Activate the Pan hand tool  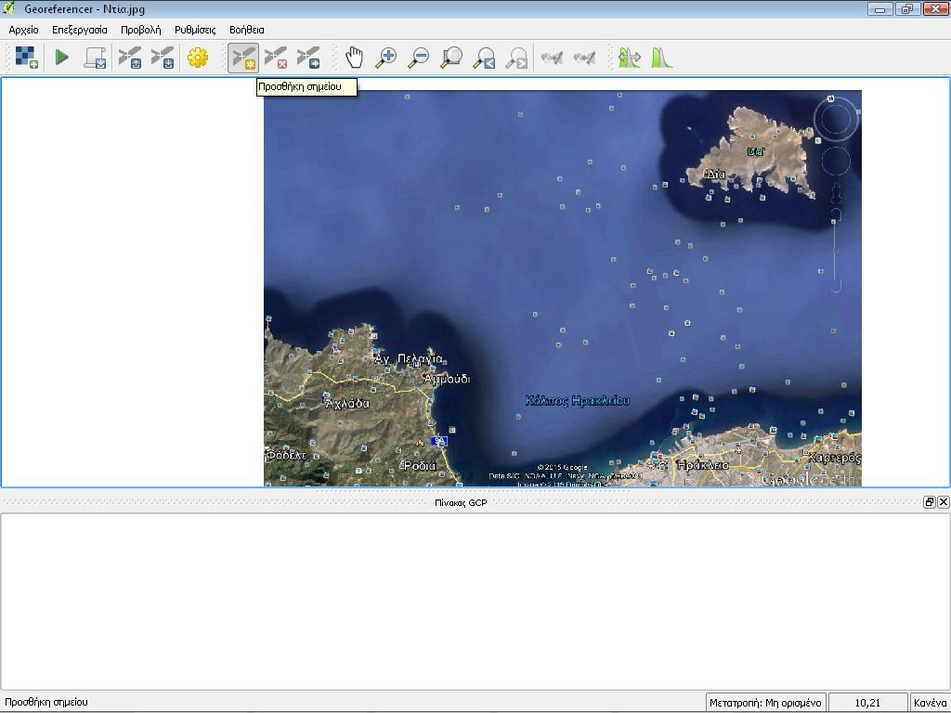[354, 58]
